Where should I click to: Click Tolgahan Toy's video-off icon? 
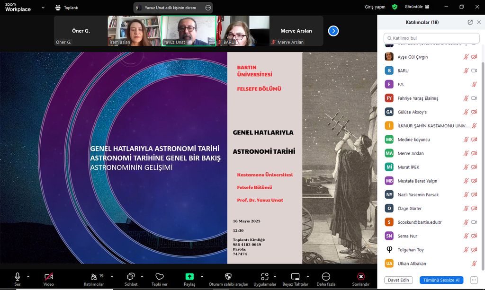474,250
